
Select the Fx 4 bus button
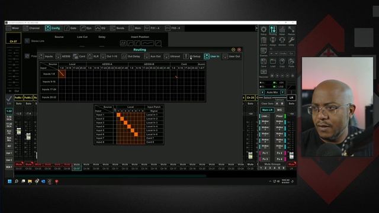pos(280,159)
